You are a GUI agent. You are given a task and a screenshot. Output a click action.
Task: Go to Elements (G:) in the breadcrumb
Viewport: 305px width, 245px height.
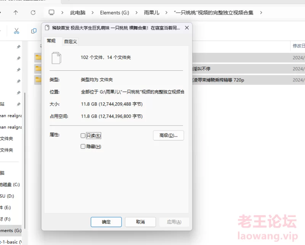point(115,13)
